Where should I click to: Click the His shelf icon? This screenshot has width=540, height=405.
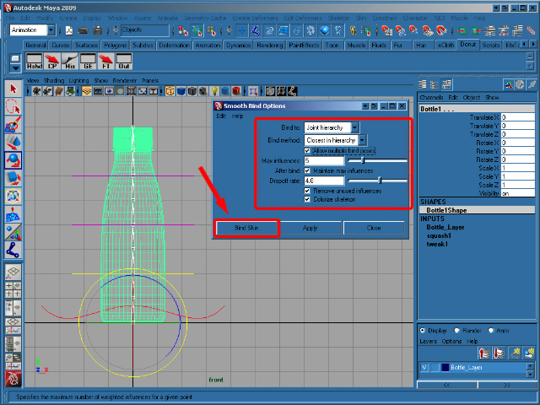72,61
